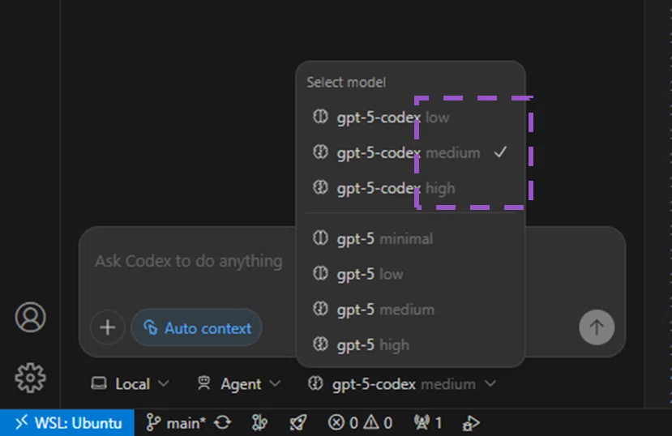Collapse the gpt-5-codex medium model selector
The height and width of the screenshot is (436, 672).
point(401,384)
